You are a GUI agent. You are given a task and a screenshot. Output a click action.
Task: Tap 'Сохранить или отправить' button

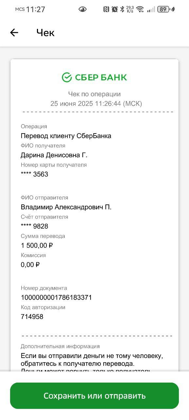point(94,396)
